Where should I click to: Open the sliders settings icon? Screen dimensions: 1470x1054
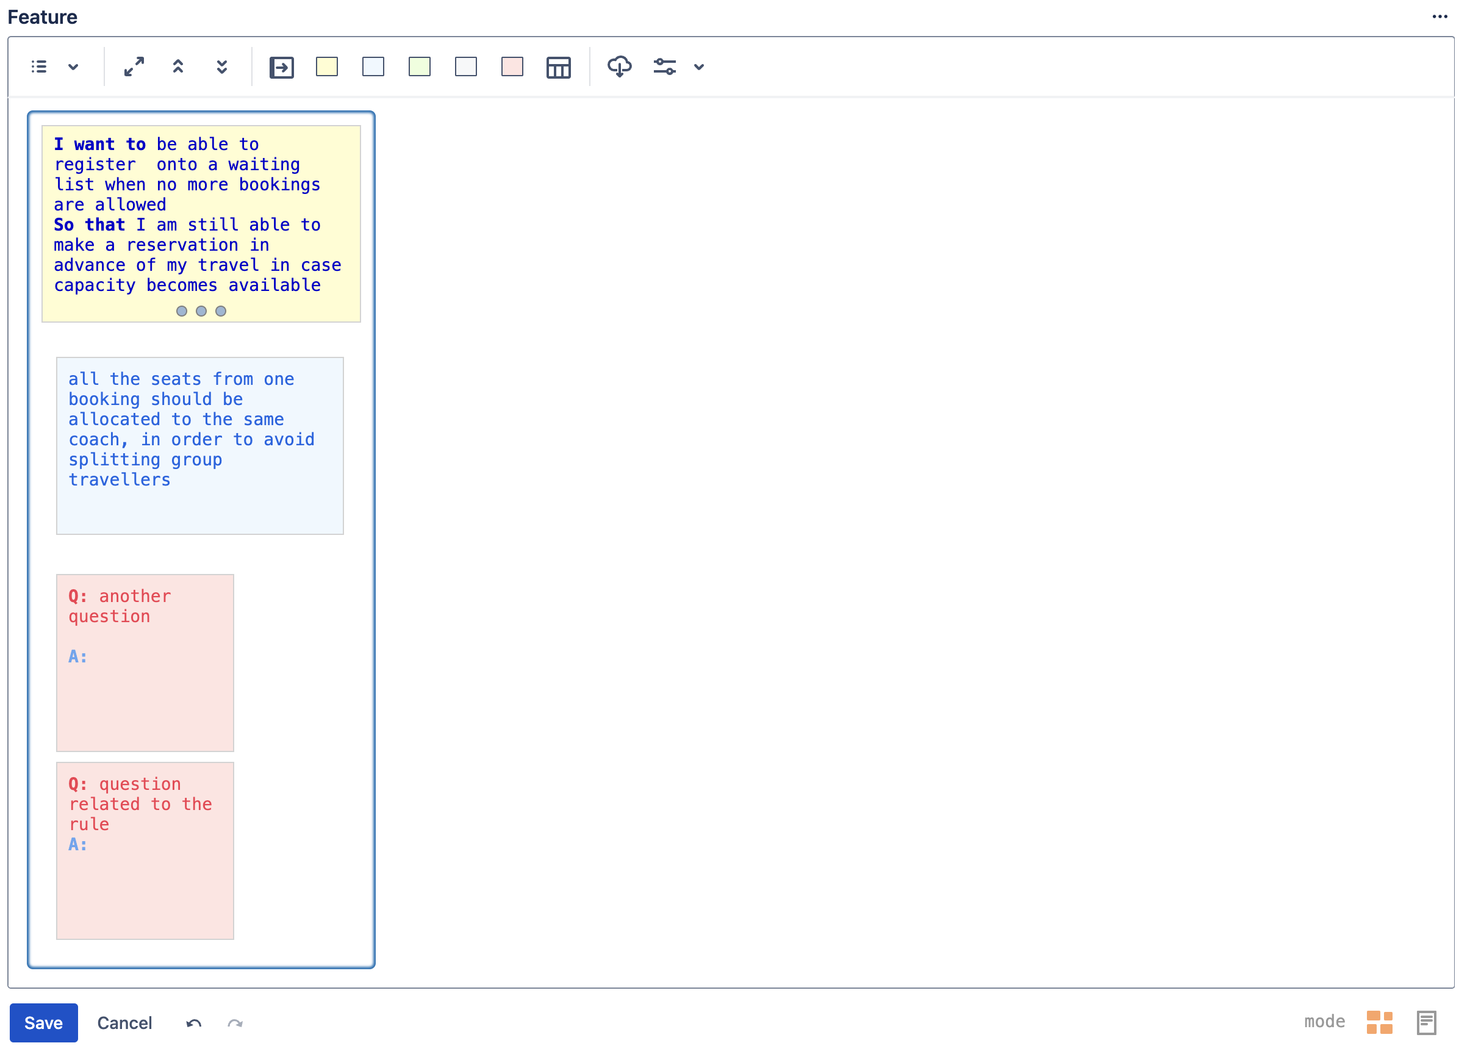665,66
